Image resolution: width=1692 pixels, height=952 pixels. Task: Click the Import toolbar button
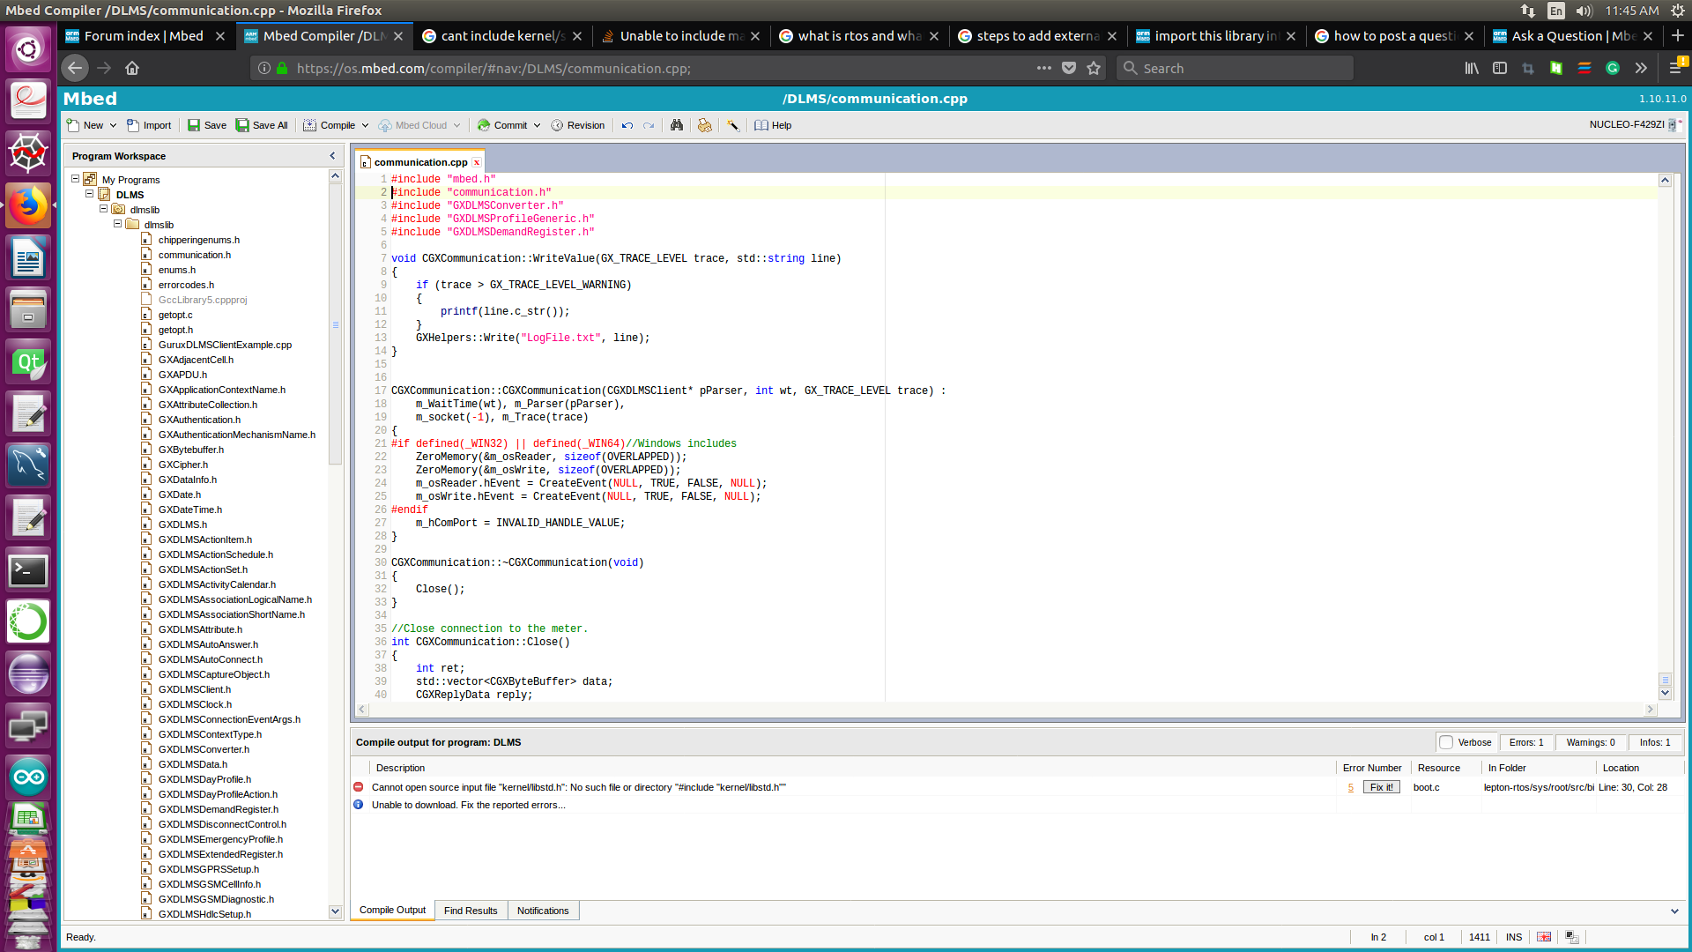[148, 125]
